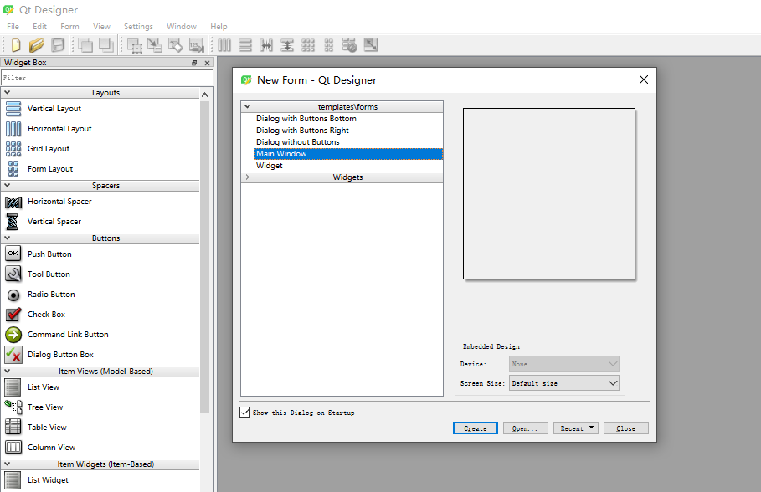Click the New Form toolbar icon

(x=16, y=45)
